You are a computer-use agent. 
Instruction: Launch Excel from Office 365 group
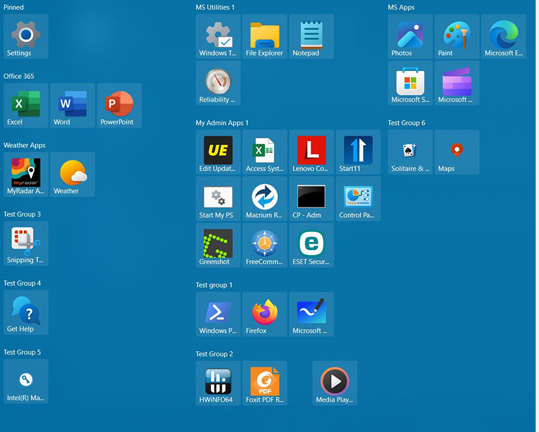pyautogui.click(x=26, y=106)
